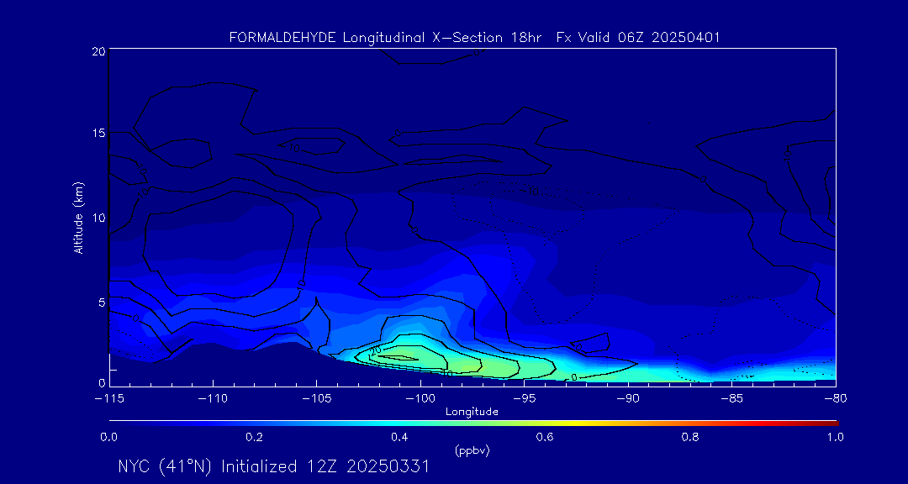Click the colorbar label 0.2
Image resolution: width=908 pixels, height=484 pixels.
[254, 437]
